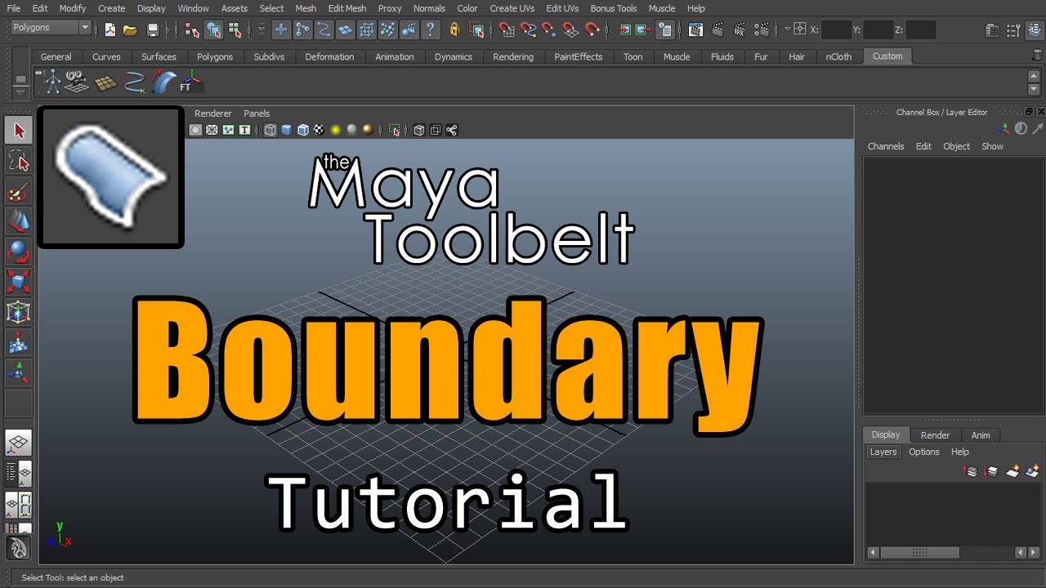Open the Bonus Tools menu

coord(613,8)
